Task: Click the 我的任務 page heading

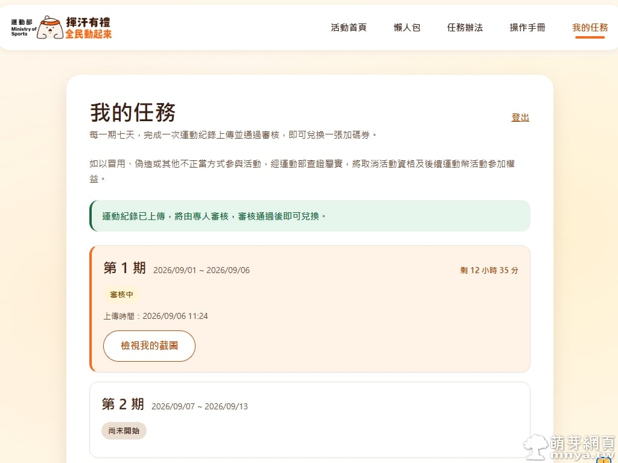Action: point(132,113)
